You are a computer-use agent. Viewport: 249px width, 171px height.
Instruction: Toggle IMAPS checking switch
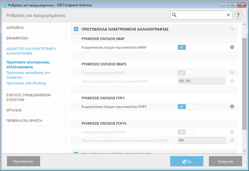pyautogui.click(x=186, y=73)
